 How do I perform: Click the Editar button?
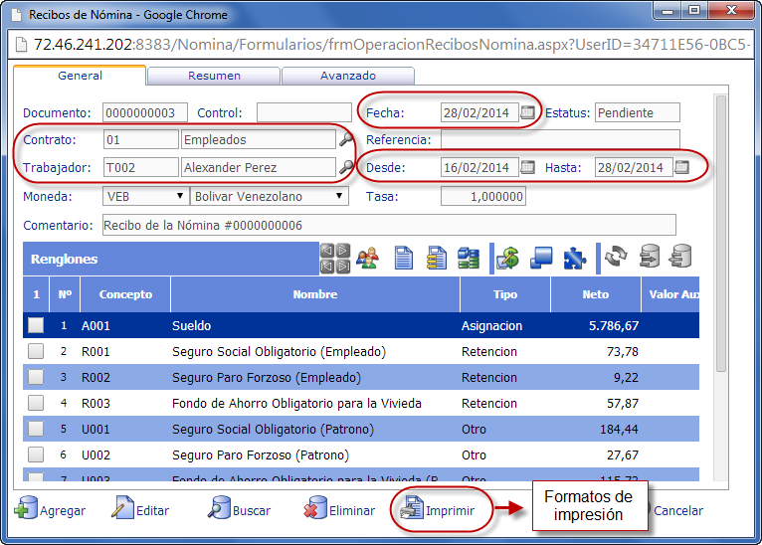[x=140, y=508]
